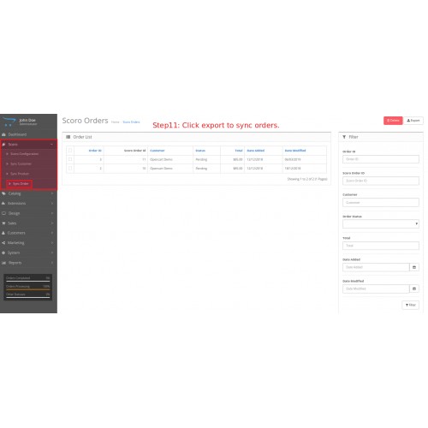Click the Customers person icon
428x428 pixels.
click(3, 233)
